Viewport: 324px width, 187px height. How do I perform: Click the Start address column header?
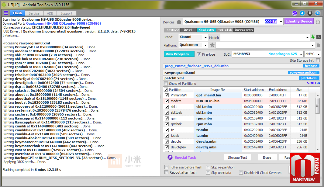pyautogui.click(x=253, y=90)
